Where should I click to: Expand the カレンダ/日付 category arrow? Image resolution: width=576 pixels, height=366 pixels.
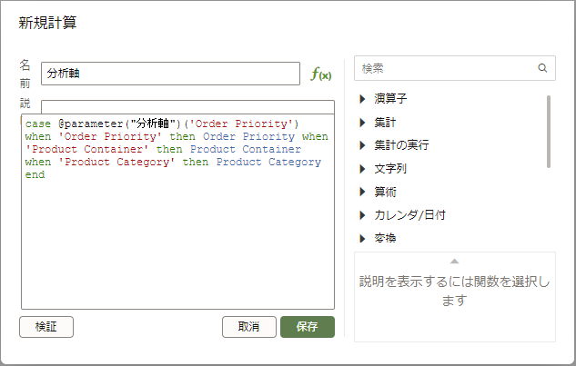(x=362, y=215)
